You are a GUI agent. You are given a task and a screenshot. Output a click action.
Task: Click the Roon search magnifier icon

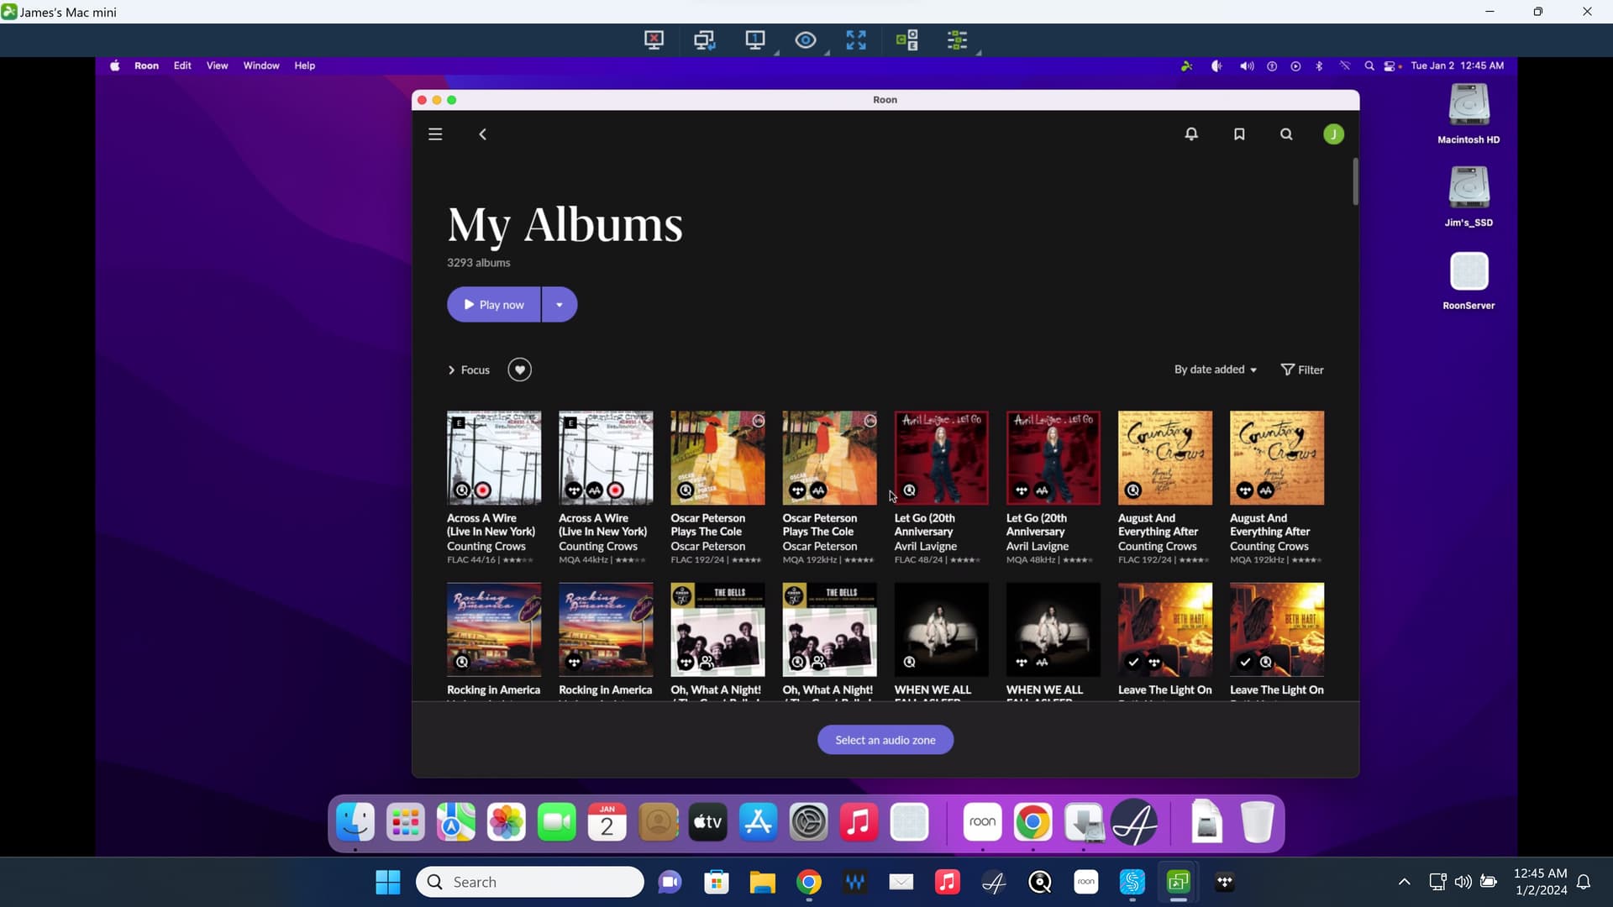1286,134
